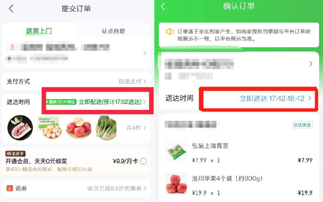
Task: Tap back arrow on 确认订单 header
Action: (x=163, y=6)
